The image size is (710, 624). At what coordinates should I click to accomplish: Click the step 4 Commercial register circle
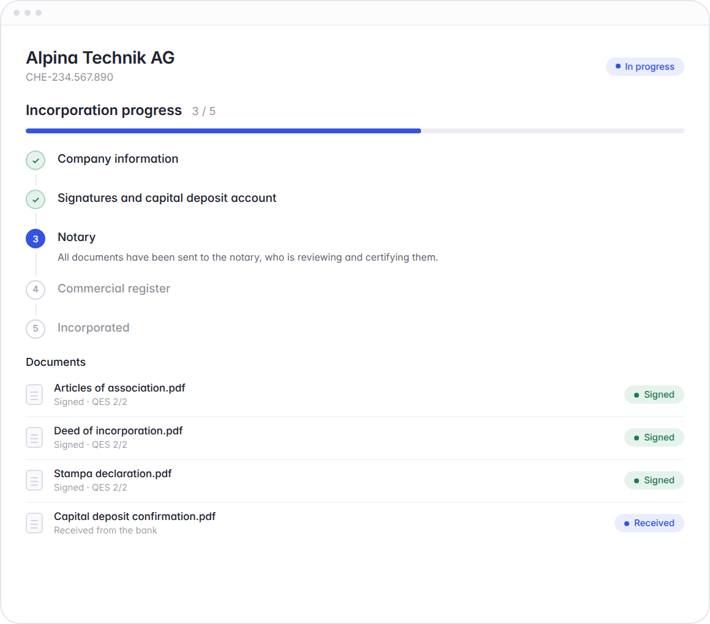pos(35,289)
